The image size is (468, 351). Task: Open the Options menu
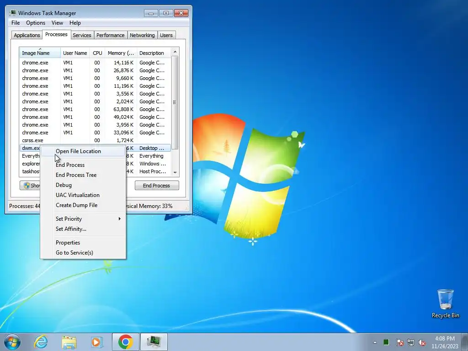click(x=36, y=23)
